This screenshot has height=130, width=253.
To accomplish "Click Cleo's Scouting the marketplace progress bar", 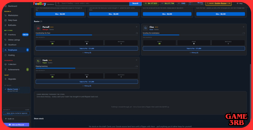I will 194,35.
